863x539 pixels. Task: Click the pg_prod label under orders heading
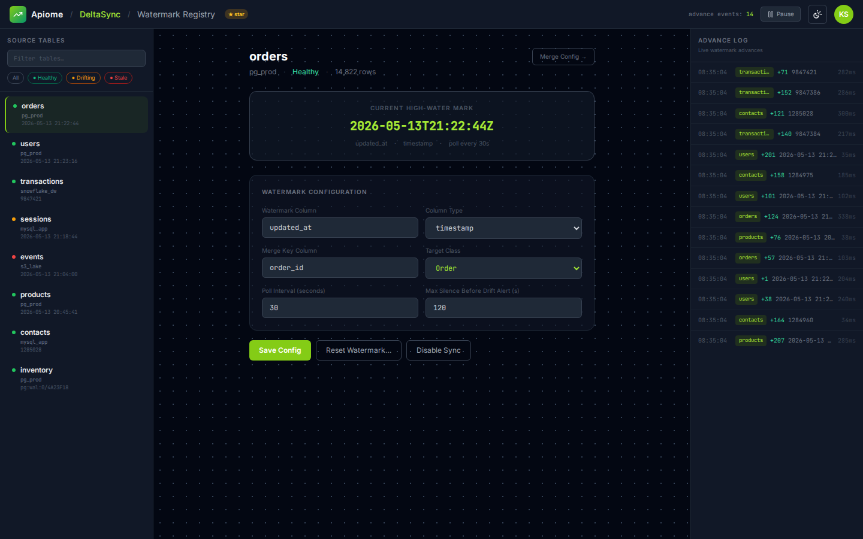coord(263,72)
